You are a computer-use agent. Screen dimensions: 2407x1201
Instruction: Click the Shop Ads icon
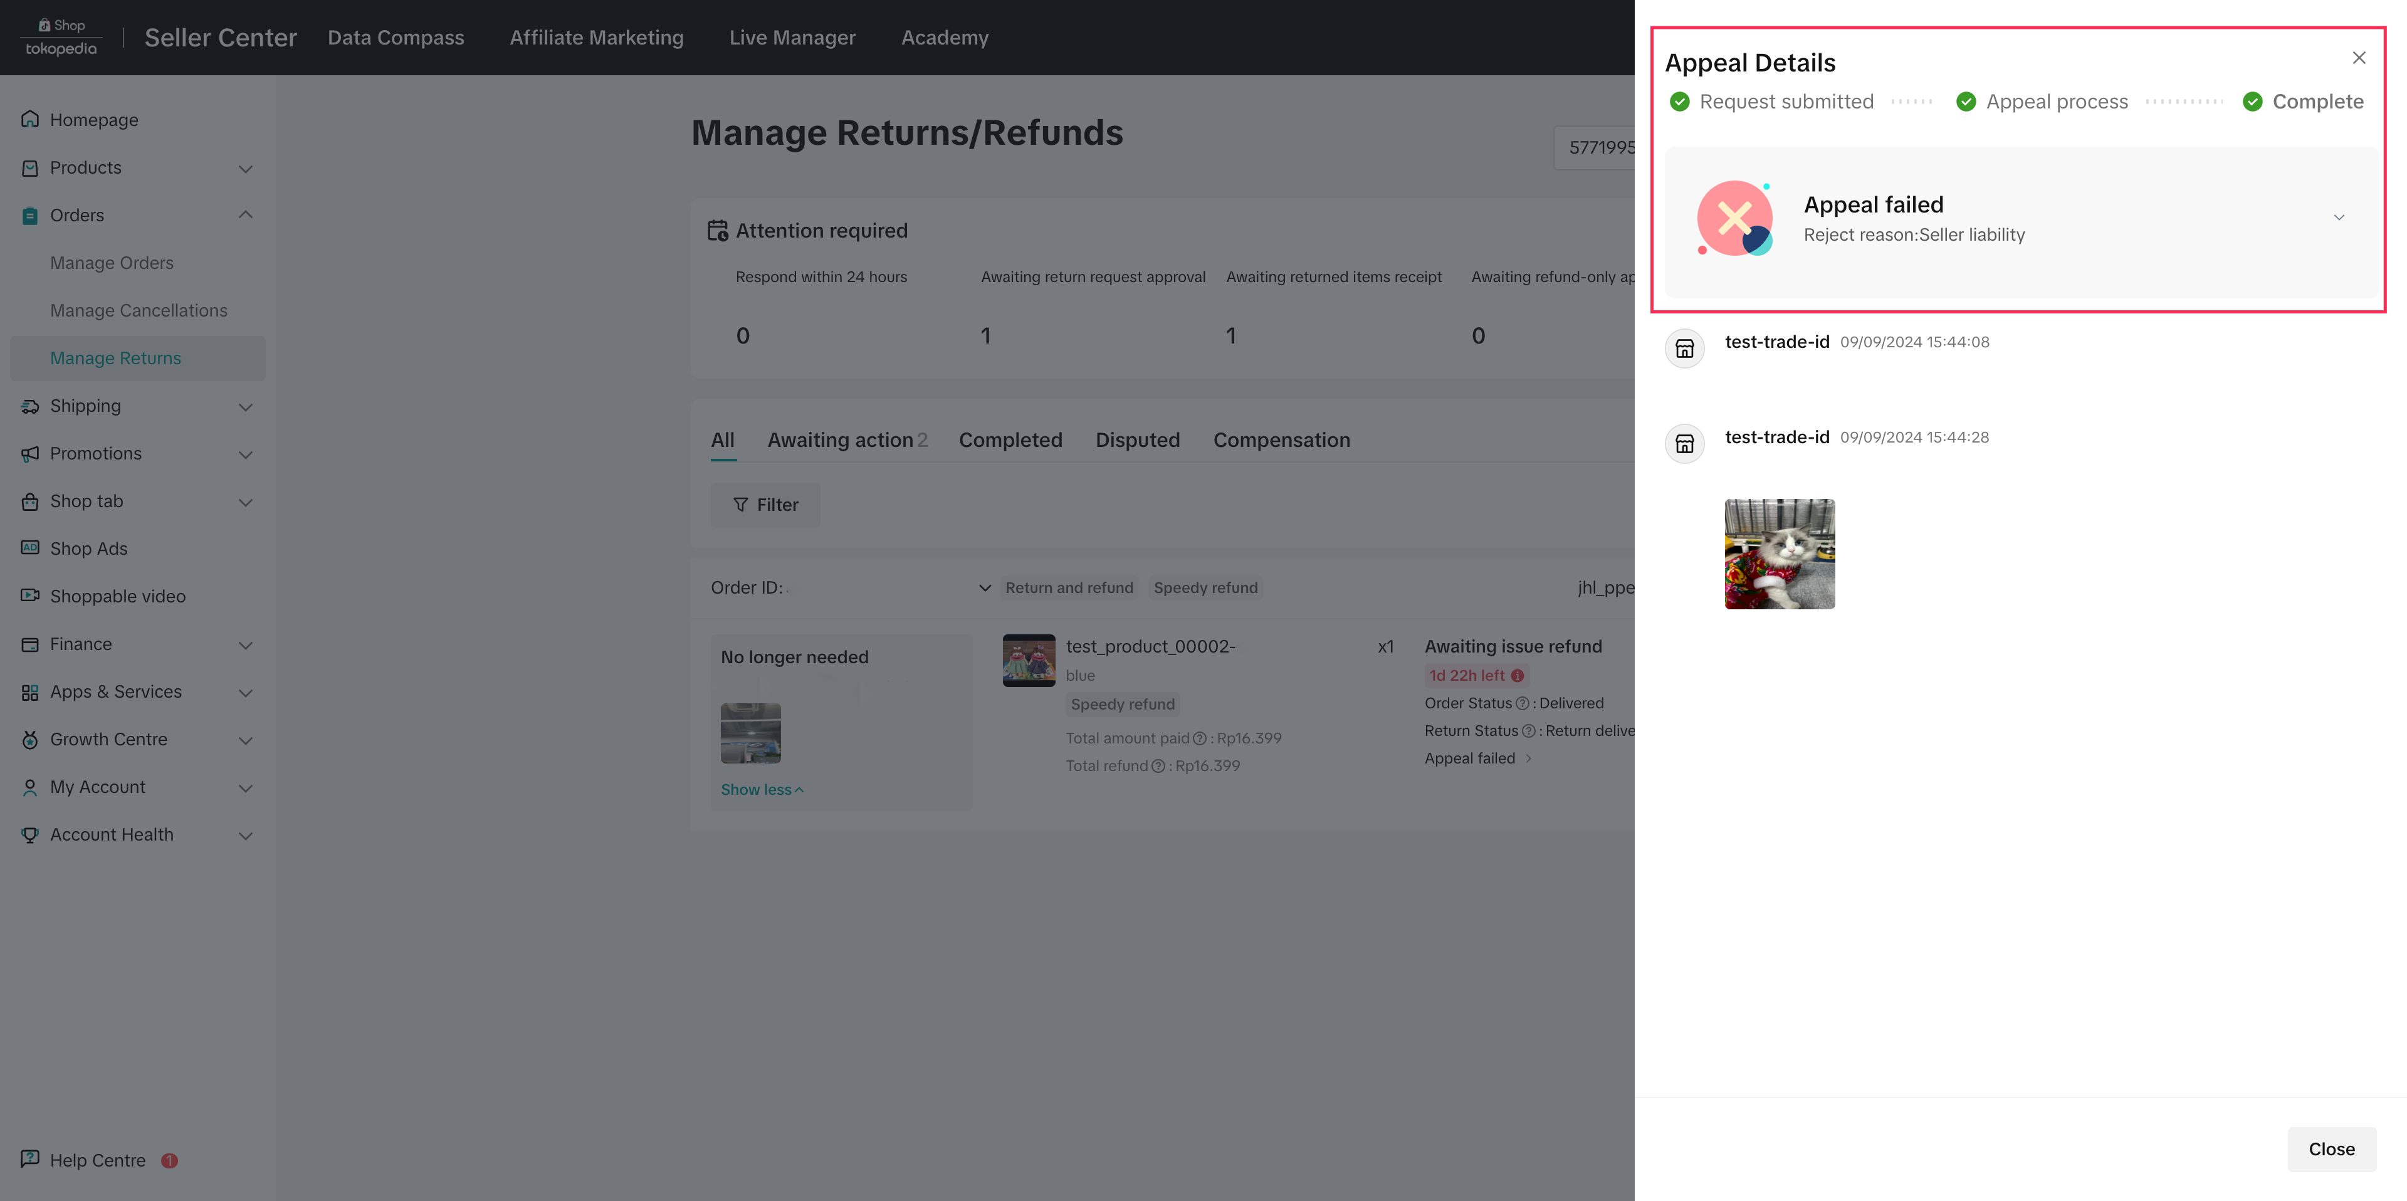tap(30, 548)
